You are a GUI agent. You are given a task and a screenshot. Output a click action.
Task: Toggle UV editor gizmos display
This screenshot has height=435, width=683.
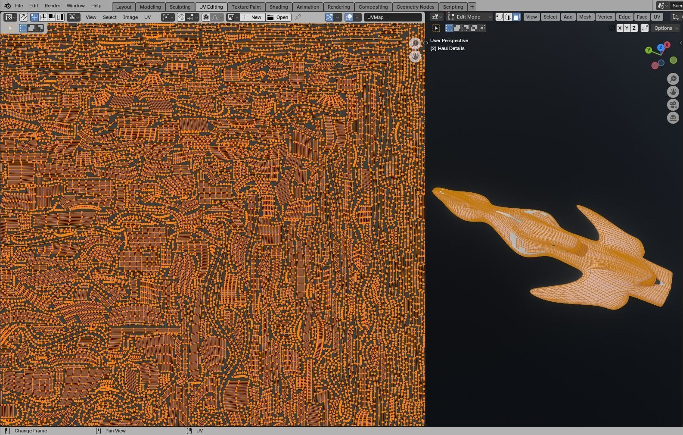tap(329, 17)
